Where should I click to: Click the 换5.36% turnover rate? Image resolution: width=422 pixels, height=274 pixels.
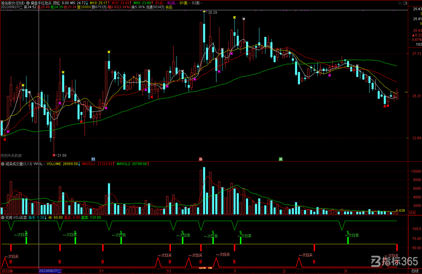139,7
